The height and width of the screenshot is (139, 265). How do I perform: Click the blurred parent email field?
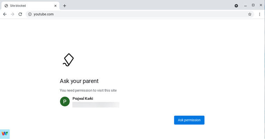point(96,105)
